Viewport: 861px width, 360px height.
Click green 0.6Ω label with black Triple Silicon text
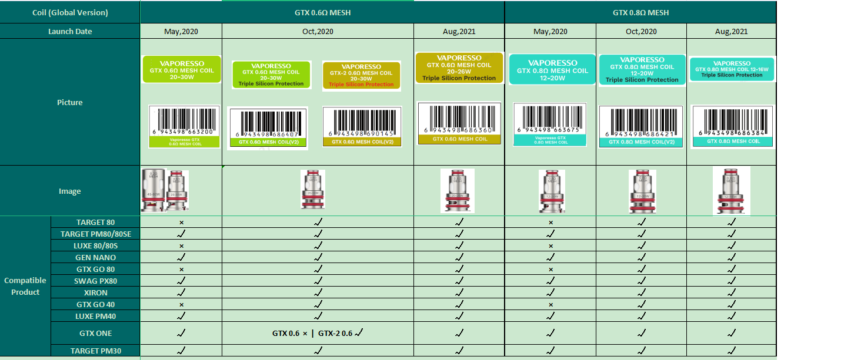coord(271,75)
